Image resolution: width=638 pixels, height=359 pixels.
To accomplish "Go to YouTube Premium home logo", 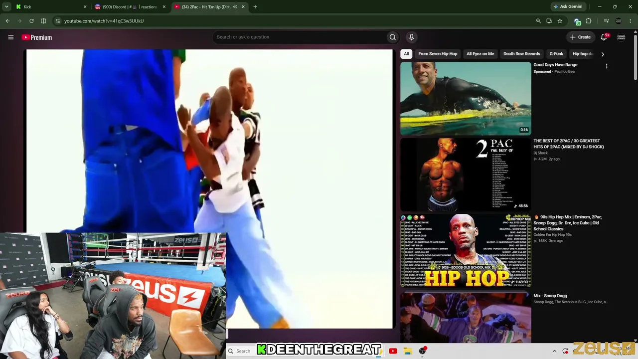I will [x=37, y=37].
